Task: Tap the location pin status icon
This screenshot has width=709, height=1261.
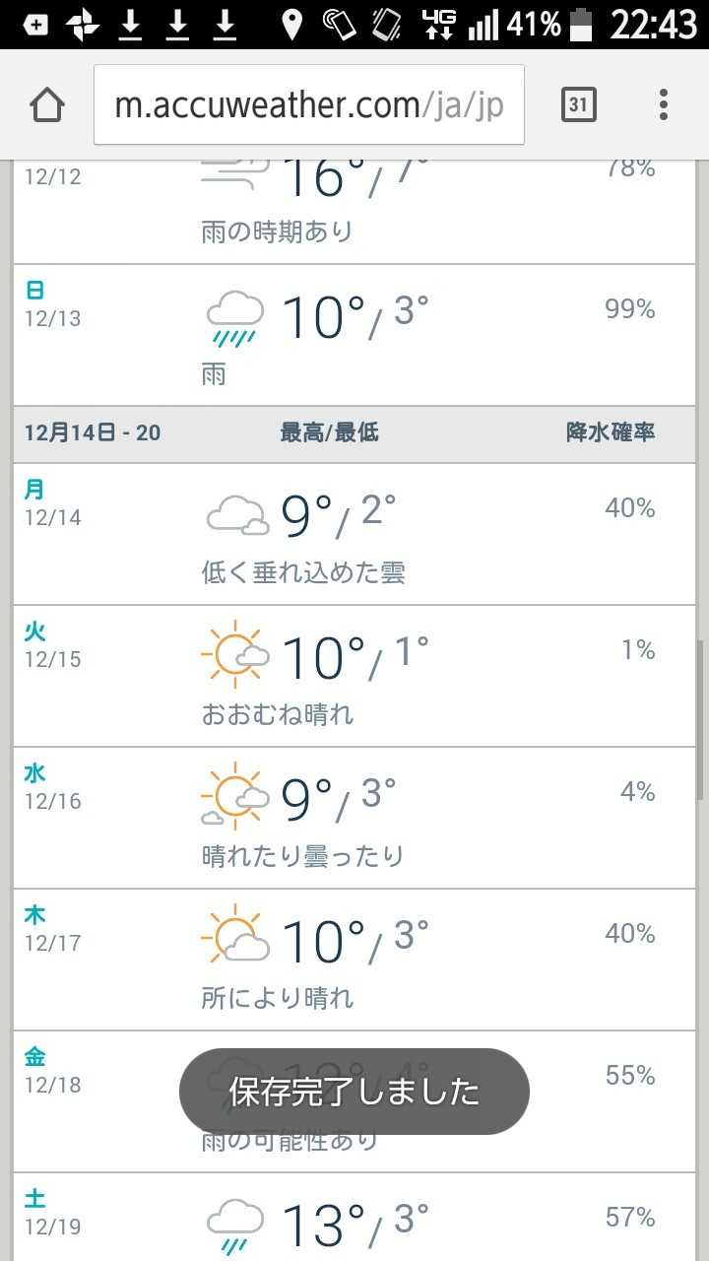Action: pos(291,24)
